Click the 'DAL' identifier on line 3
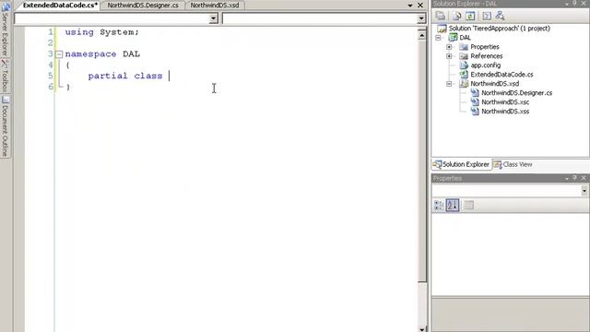 point(131,54)
